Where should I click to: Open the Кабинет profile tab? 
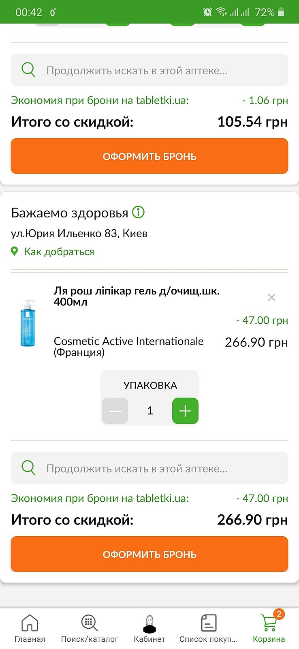coord(149,628)
